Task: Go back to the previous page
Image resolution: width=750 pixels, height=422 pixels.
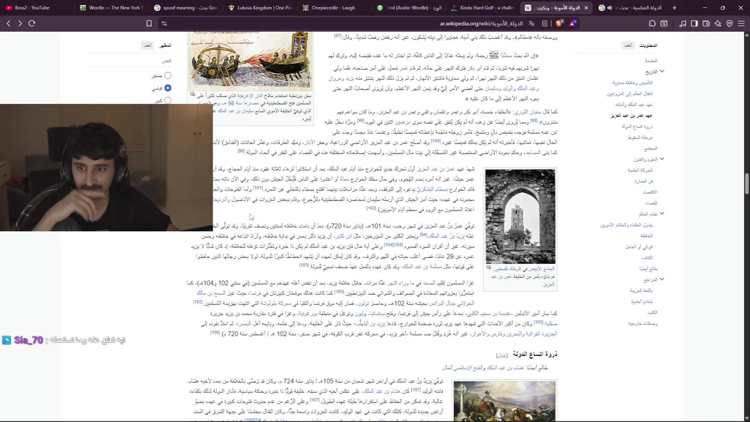Action: (x=8, y=23)
